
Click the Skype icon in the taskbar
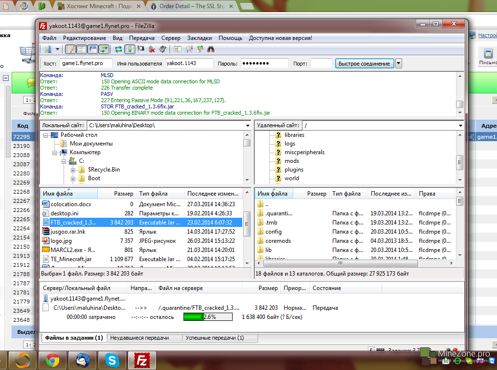pyautogui.click(x=112, y=360)
